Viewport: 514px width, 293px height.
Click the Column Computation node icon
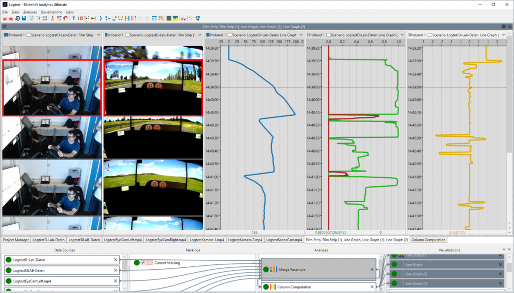coord(274,287)
